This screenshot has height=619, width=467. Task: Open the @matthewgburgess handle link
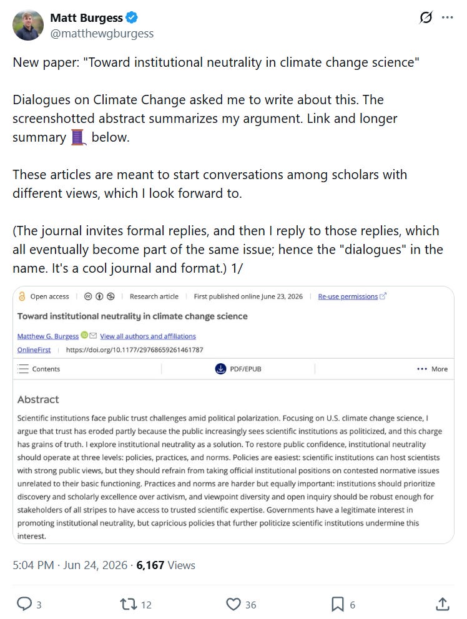pyautogui.click(x=102, y=34)
